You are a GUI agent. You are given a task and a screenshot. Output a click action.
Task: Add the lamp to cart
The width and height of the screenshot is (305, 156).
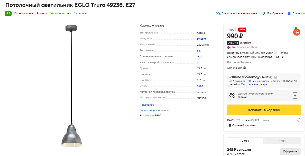coord(264,110)
